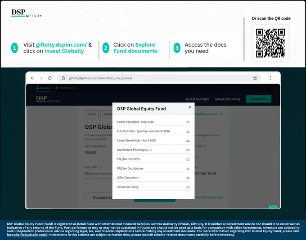Switch to the Distributor tab
Image resolution: width=306 pixels, height=240 pixels.
point(65,88)
